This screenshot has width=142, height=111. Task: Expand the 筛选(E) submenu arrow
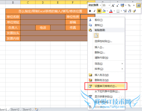[122, 63]
